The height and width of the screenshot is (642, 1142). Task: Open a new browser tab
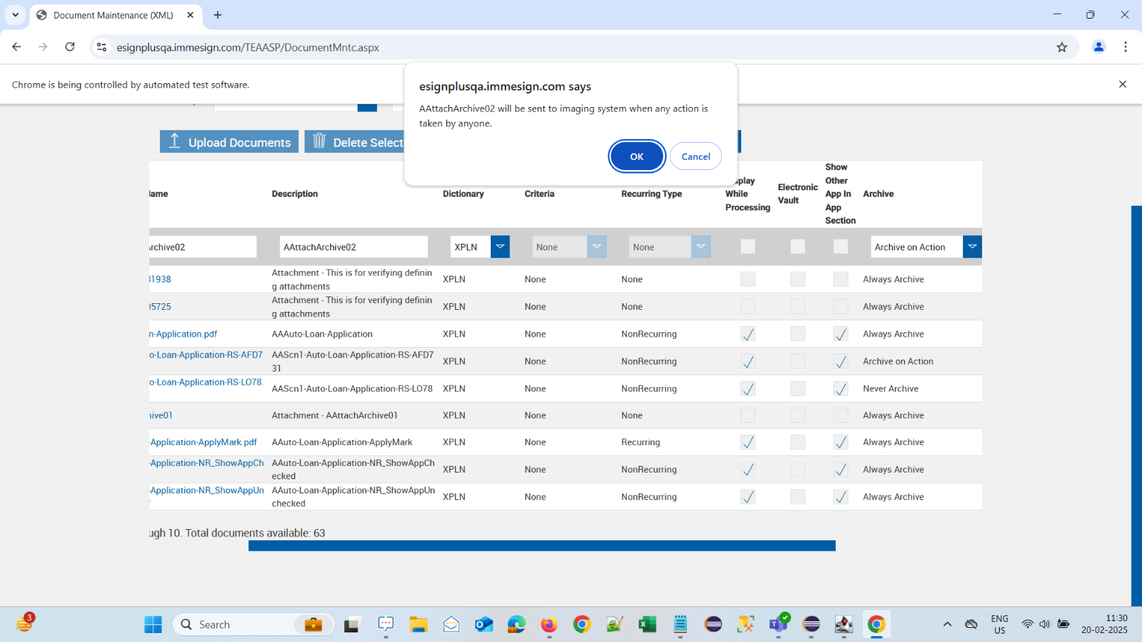(218, 15)
